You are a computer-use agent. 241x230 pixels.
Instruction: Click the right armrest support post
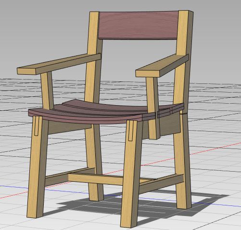tap(153, 108)
